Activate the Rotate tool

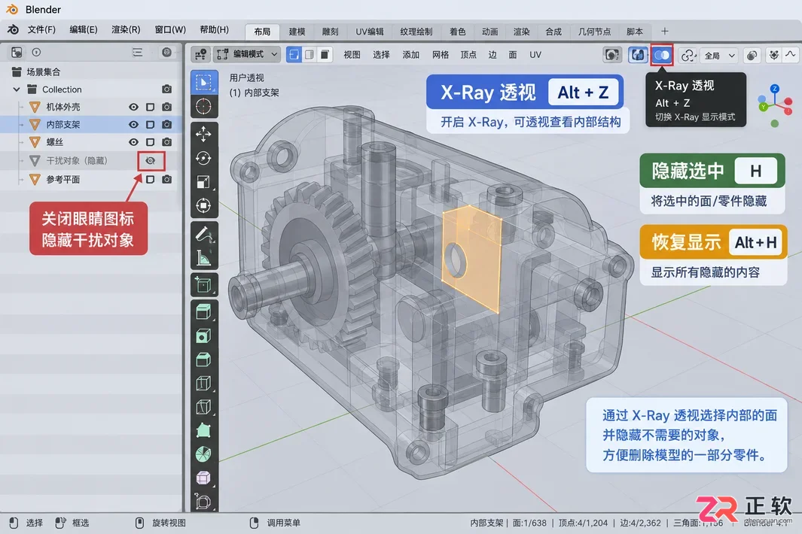tap(203, 158)
